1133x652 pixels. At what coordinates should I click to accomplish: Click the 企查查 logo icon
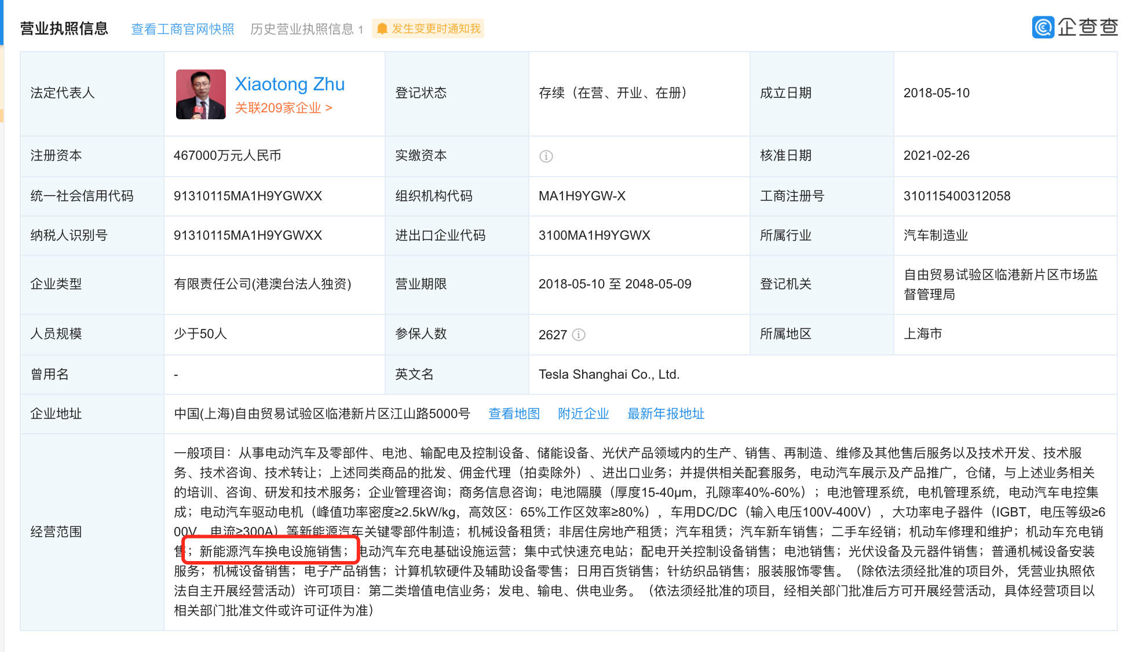pos(1043,27)
